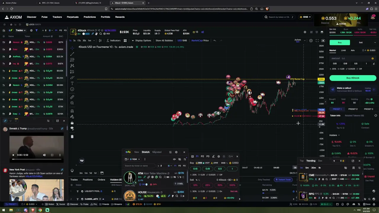Open the New York Post image thumbnail
The width and height of the screenshot is (379, 213).
(36, 190)
